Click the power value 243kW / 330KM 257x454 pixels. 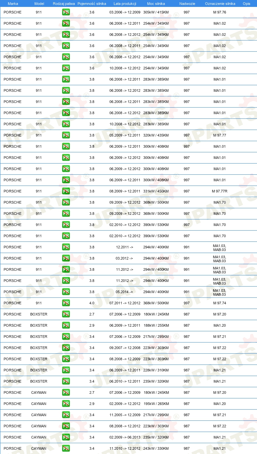156,448
